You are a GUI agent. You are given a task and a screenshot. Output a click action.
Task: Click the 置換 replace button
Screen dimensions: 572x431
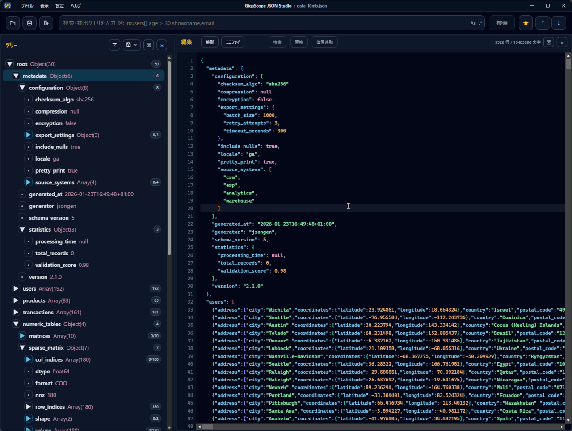click(x=299, y=42)
